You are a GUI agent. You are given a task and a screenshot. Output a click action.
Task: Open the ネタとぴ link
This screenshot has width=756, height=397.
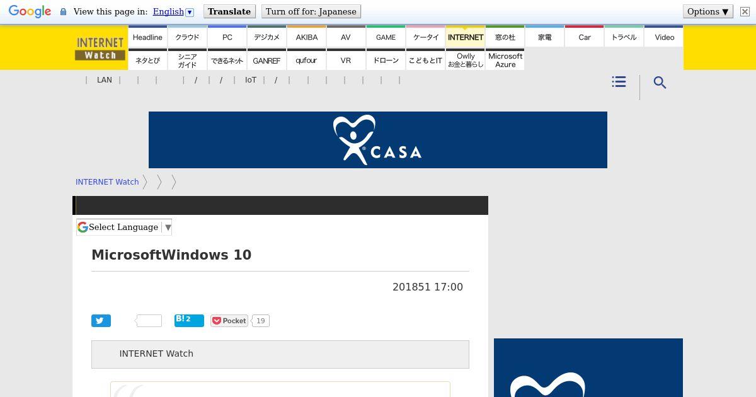click(x=147, y=60)
